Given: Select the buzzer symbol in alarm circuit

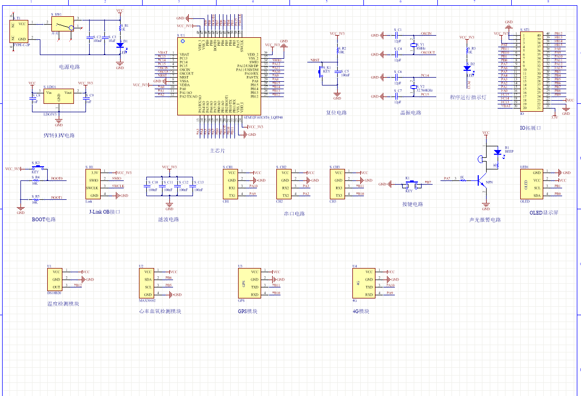Looking at the screenshot, I should [481, 159].
